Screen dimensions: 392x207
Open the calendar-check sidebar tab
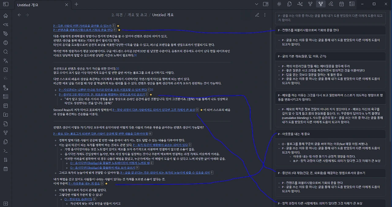coord(341,4)
